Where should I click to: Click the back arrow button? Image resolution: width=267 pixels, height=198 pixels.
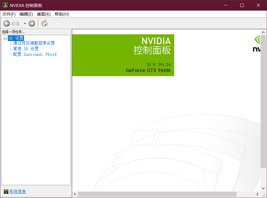pyautogui.click(x=7, y=23)
